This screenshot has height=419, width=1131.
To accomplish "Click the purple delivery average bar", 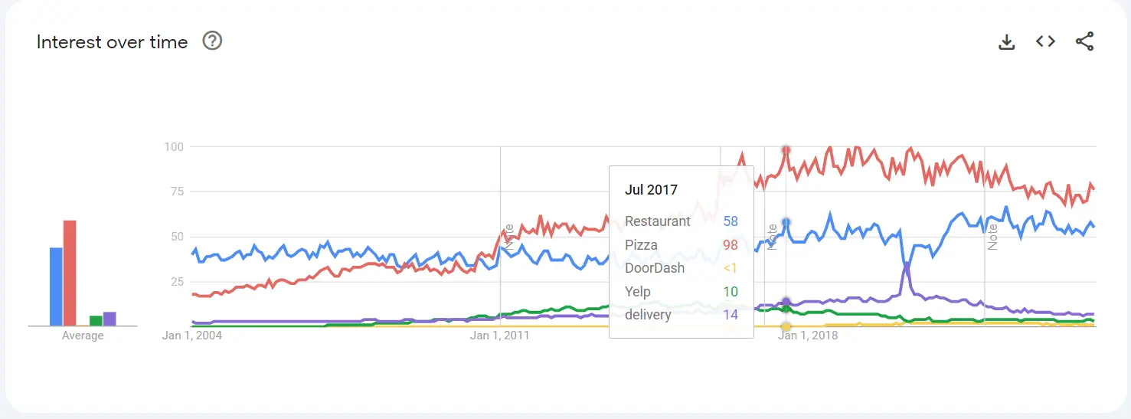I will 110,319.
